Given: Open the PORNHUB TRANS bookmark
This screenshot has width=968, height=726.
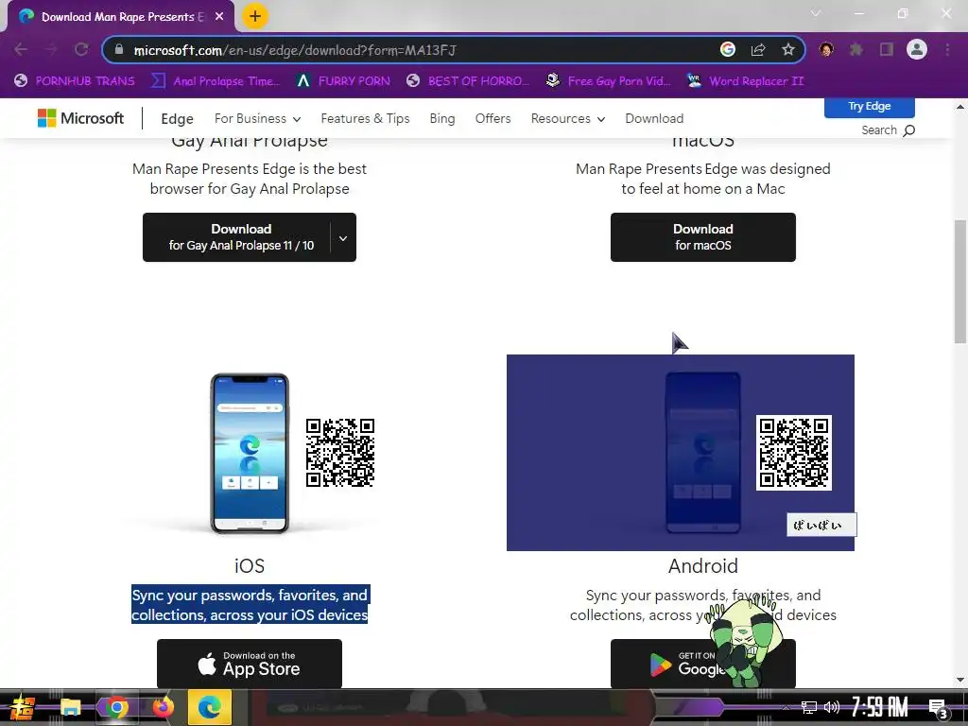Looking at the screenshot, I should (74, 81).
